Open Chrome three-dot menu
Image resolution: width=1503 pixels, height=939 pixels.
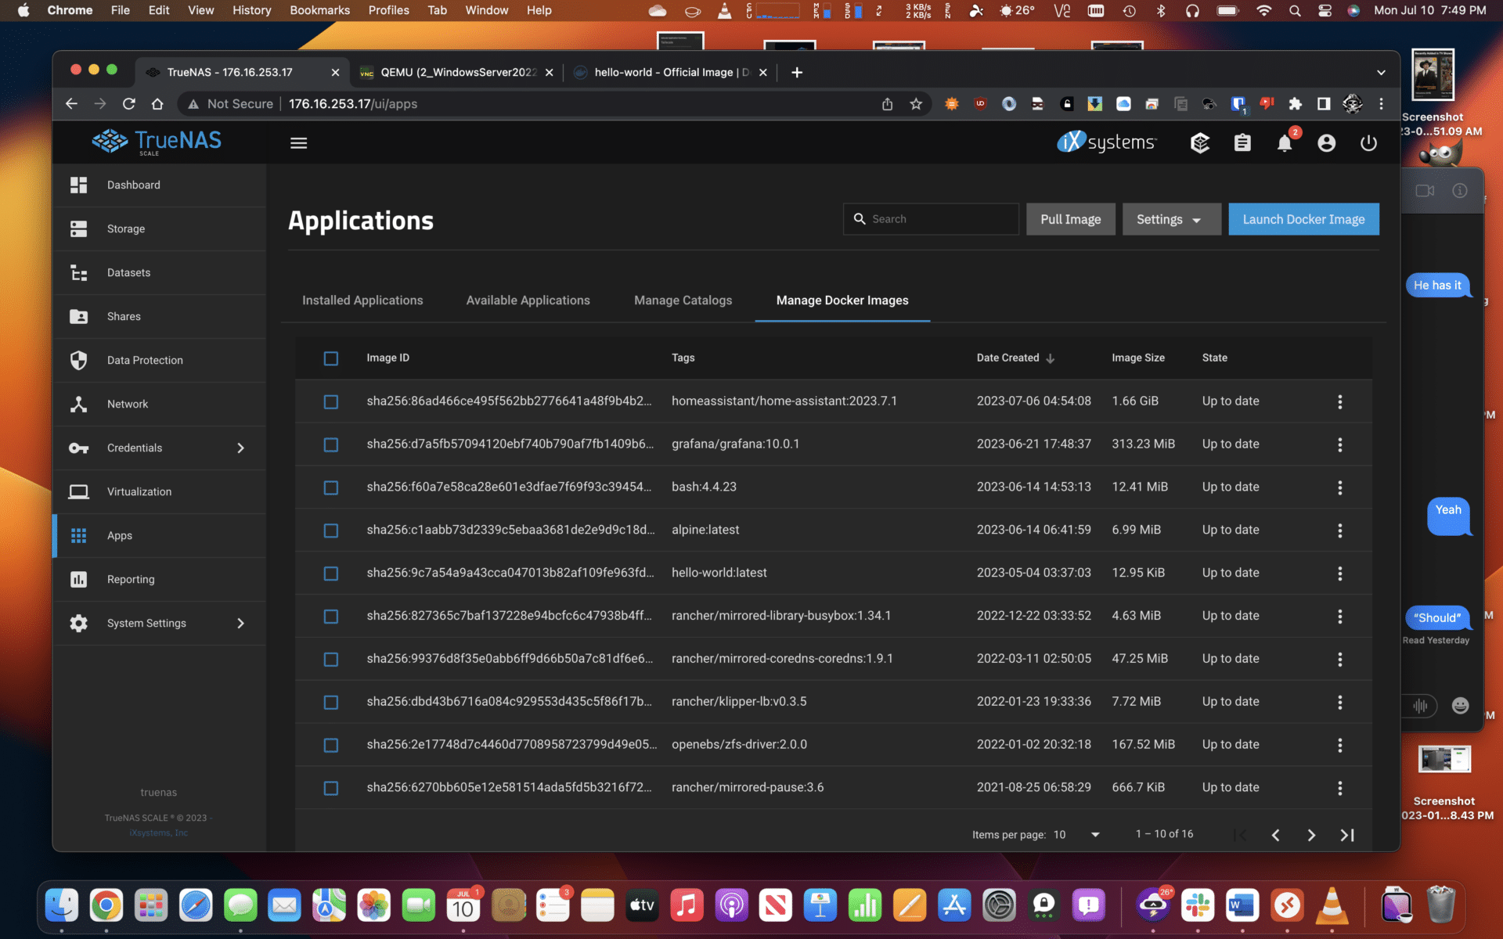[1381, 104]
